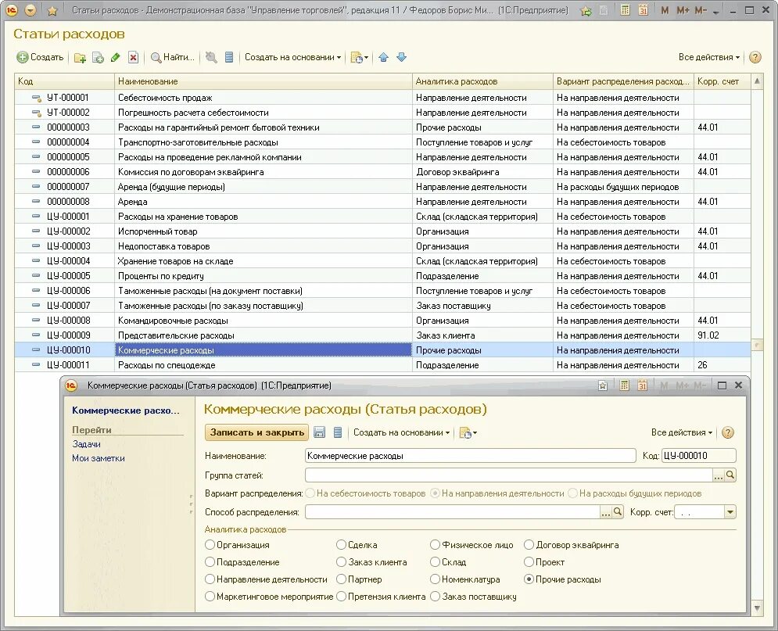Open the Задачи navigation link

point(86,444)
